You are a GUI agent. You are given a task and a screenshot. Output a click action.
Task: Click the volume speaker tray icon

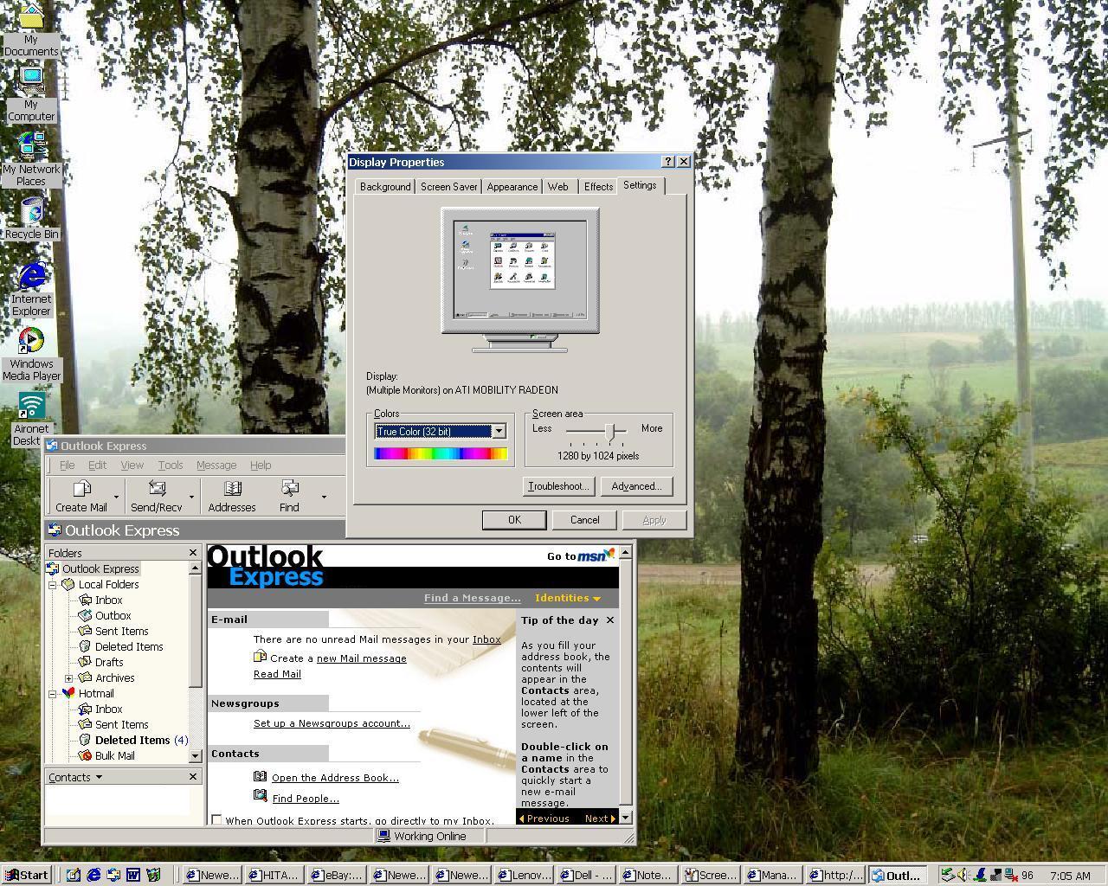[963, 875]
